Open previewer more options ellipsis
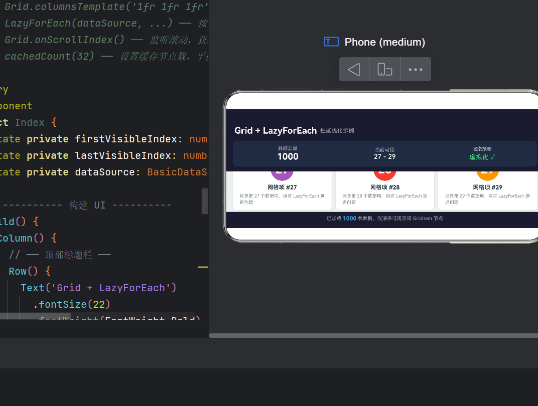The height and width of the screenshot is (406, 538). tap(416, 70)
